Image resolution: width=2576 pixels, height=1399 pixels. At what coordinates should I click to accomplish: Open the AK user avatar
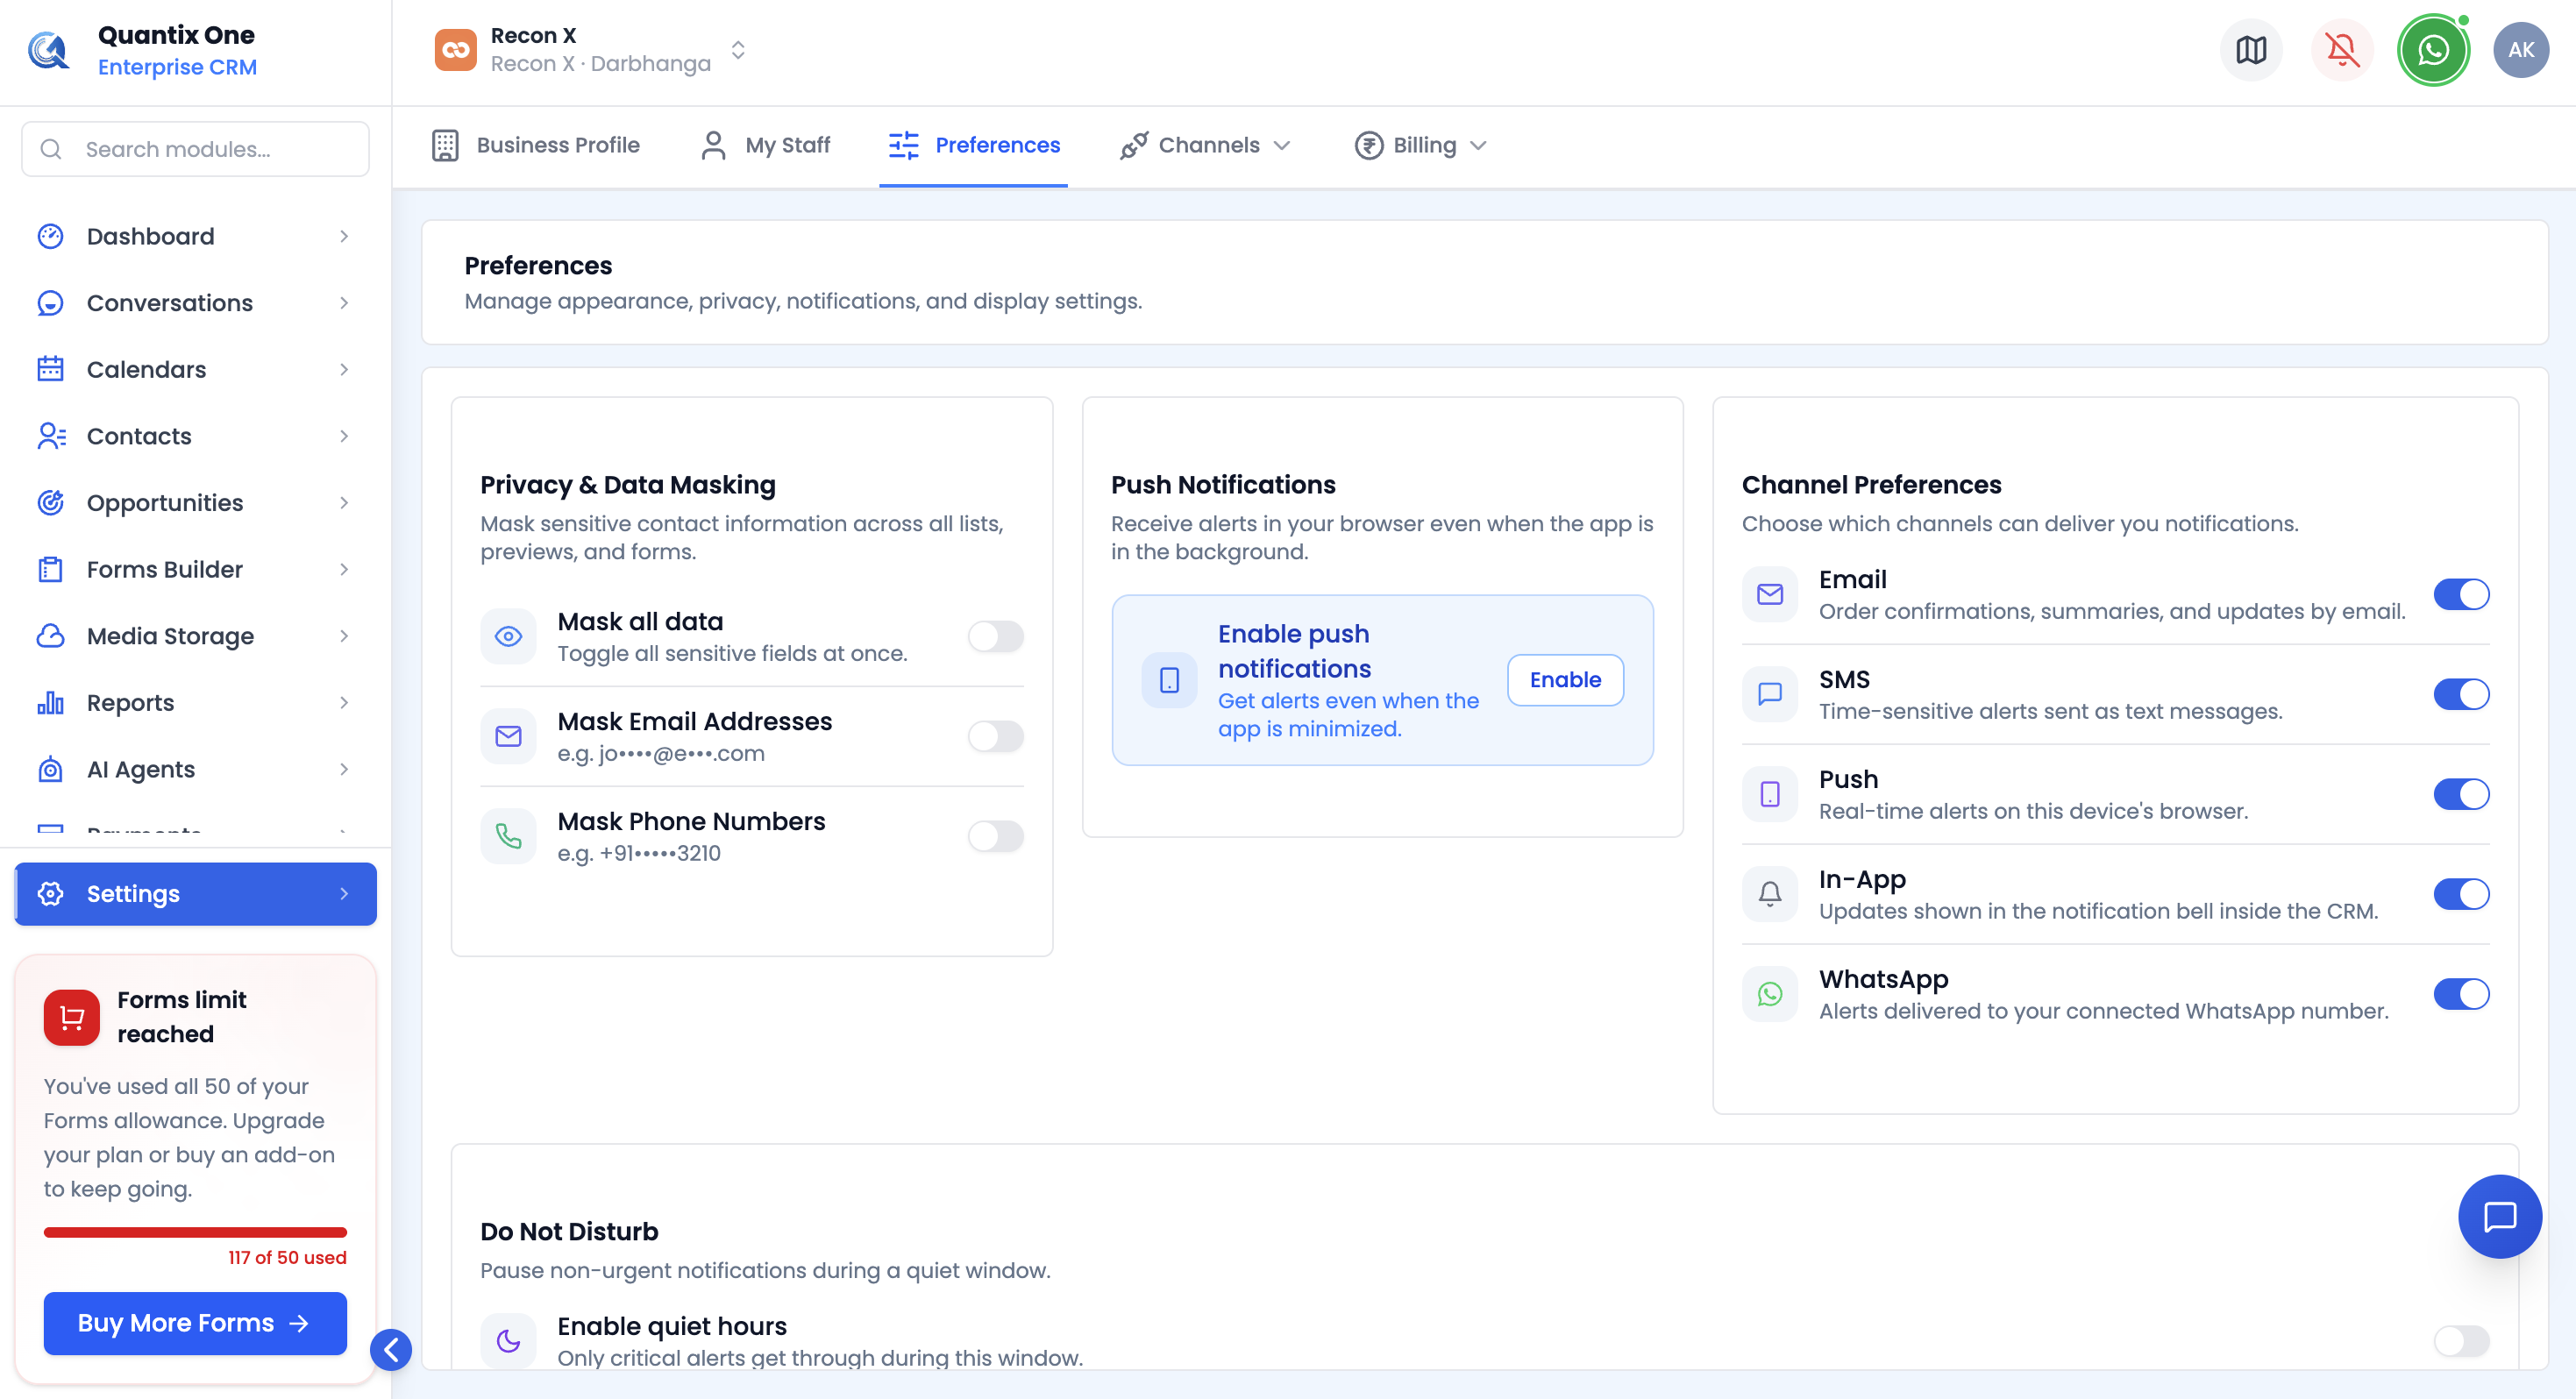pyautogui.click(x=2521, y=50)
